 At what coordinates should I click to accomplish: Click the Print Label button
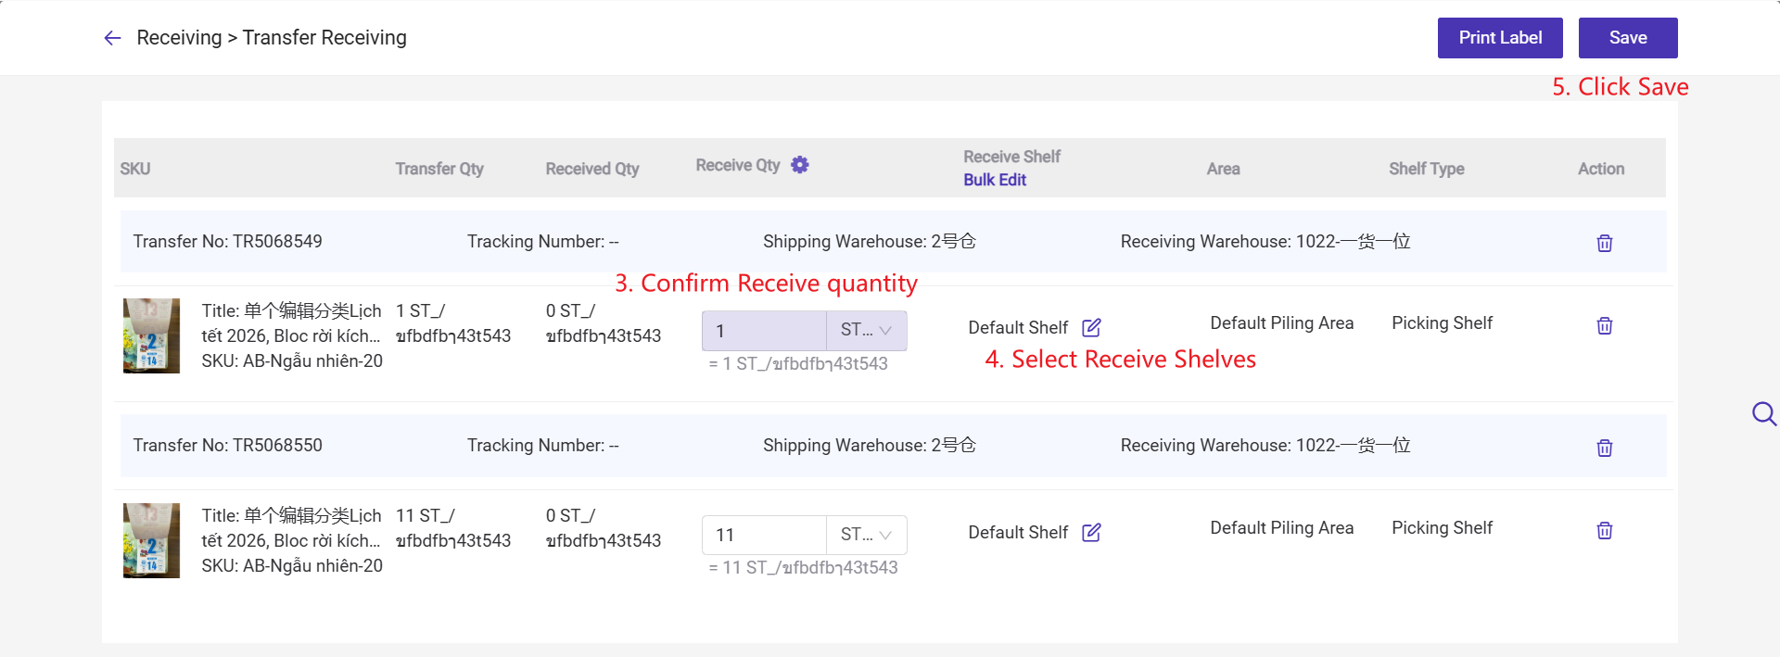tap(1499, 38)
